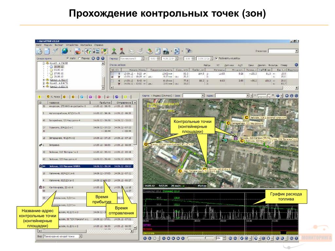Click the globe map toolbar icon
The width and height of the screenshot is (335, 251).
tap(64, 51)
